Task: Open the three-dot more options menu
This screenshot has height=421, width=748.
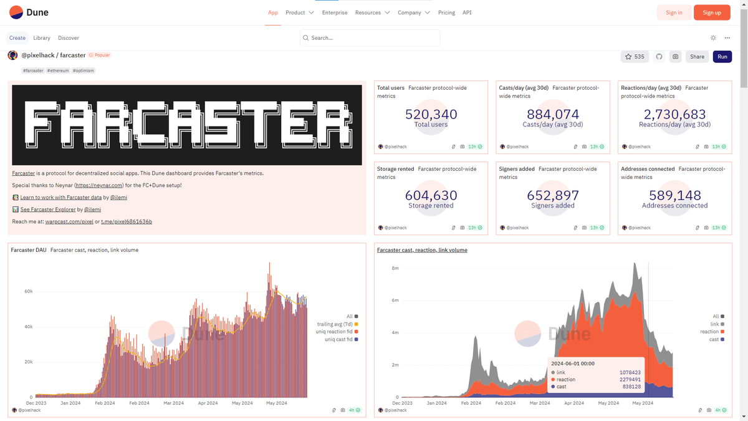Action: (x=727, y=38)
